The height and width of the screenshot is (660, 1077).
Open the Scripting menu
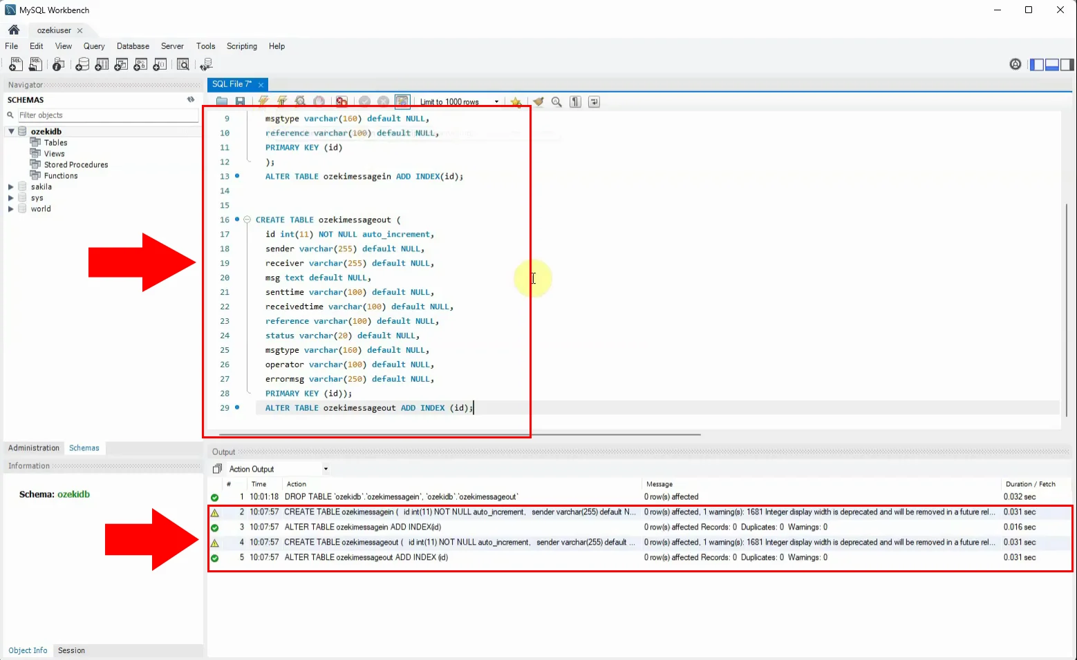pyautogui.click(x=242, y=46)
